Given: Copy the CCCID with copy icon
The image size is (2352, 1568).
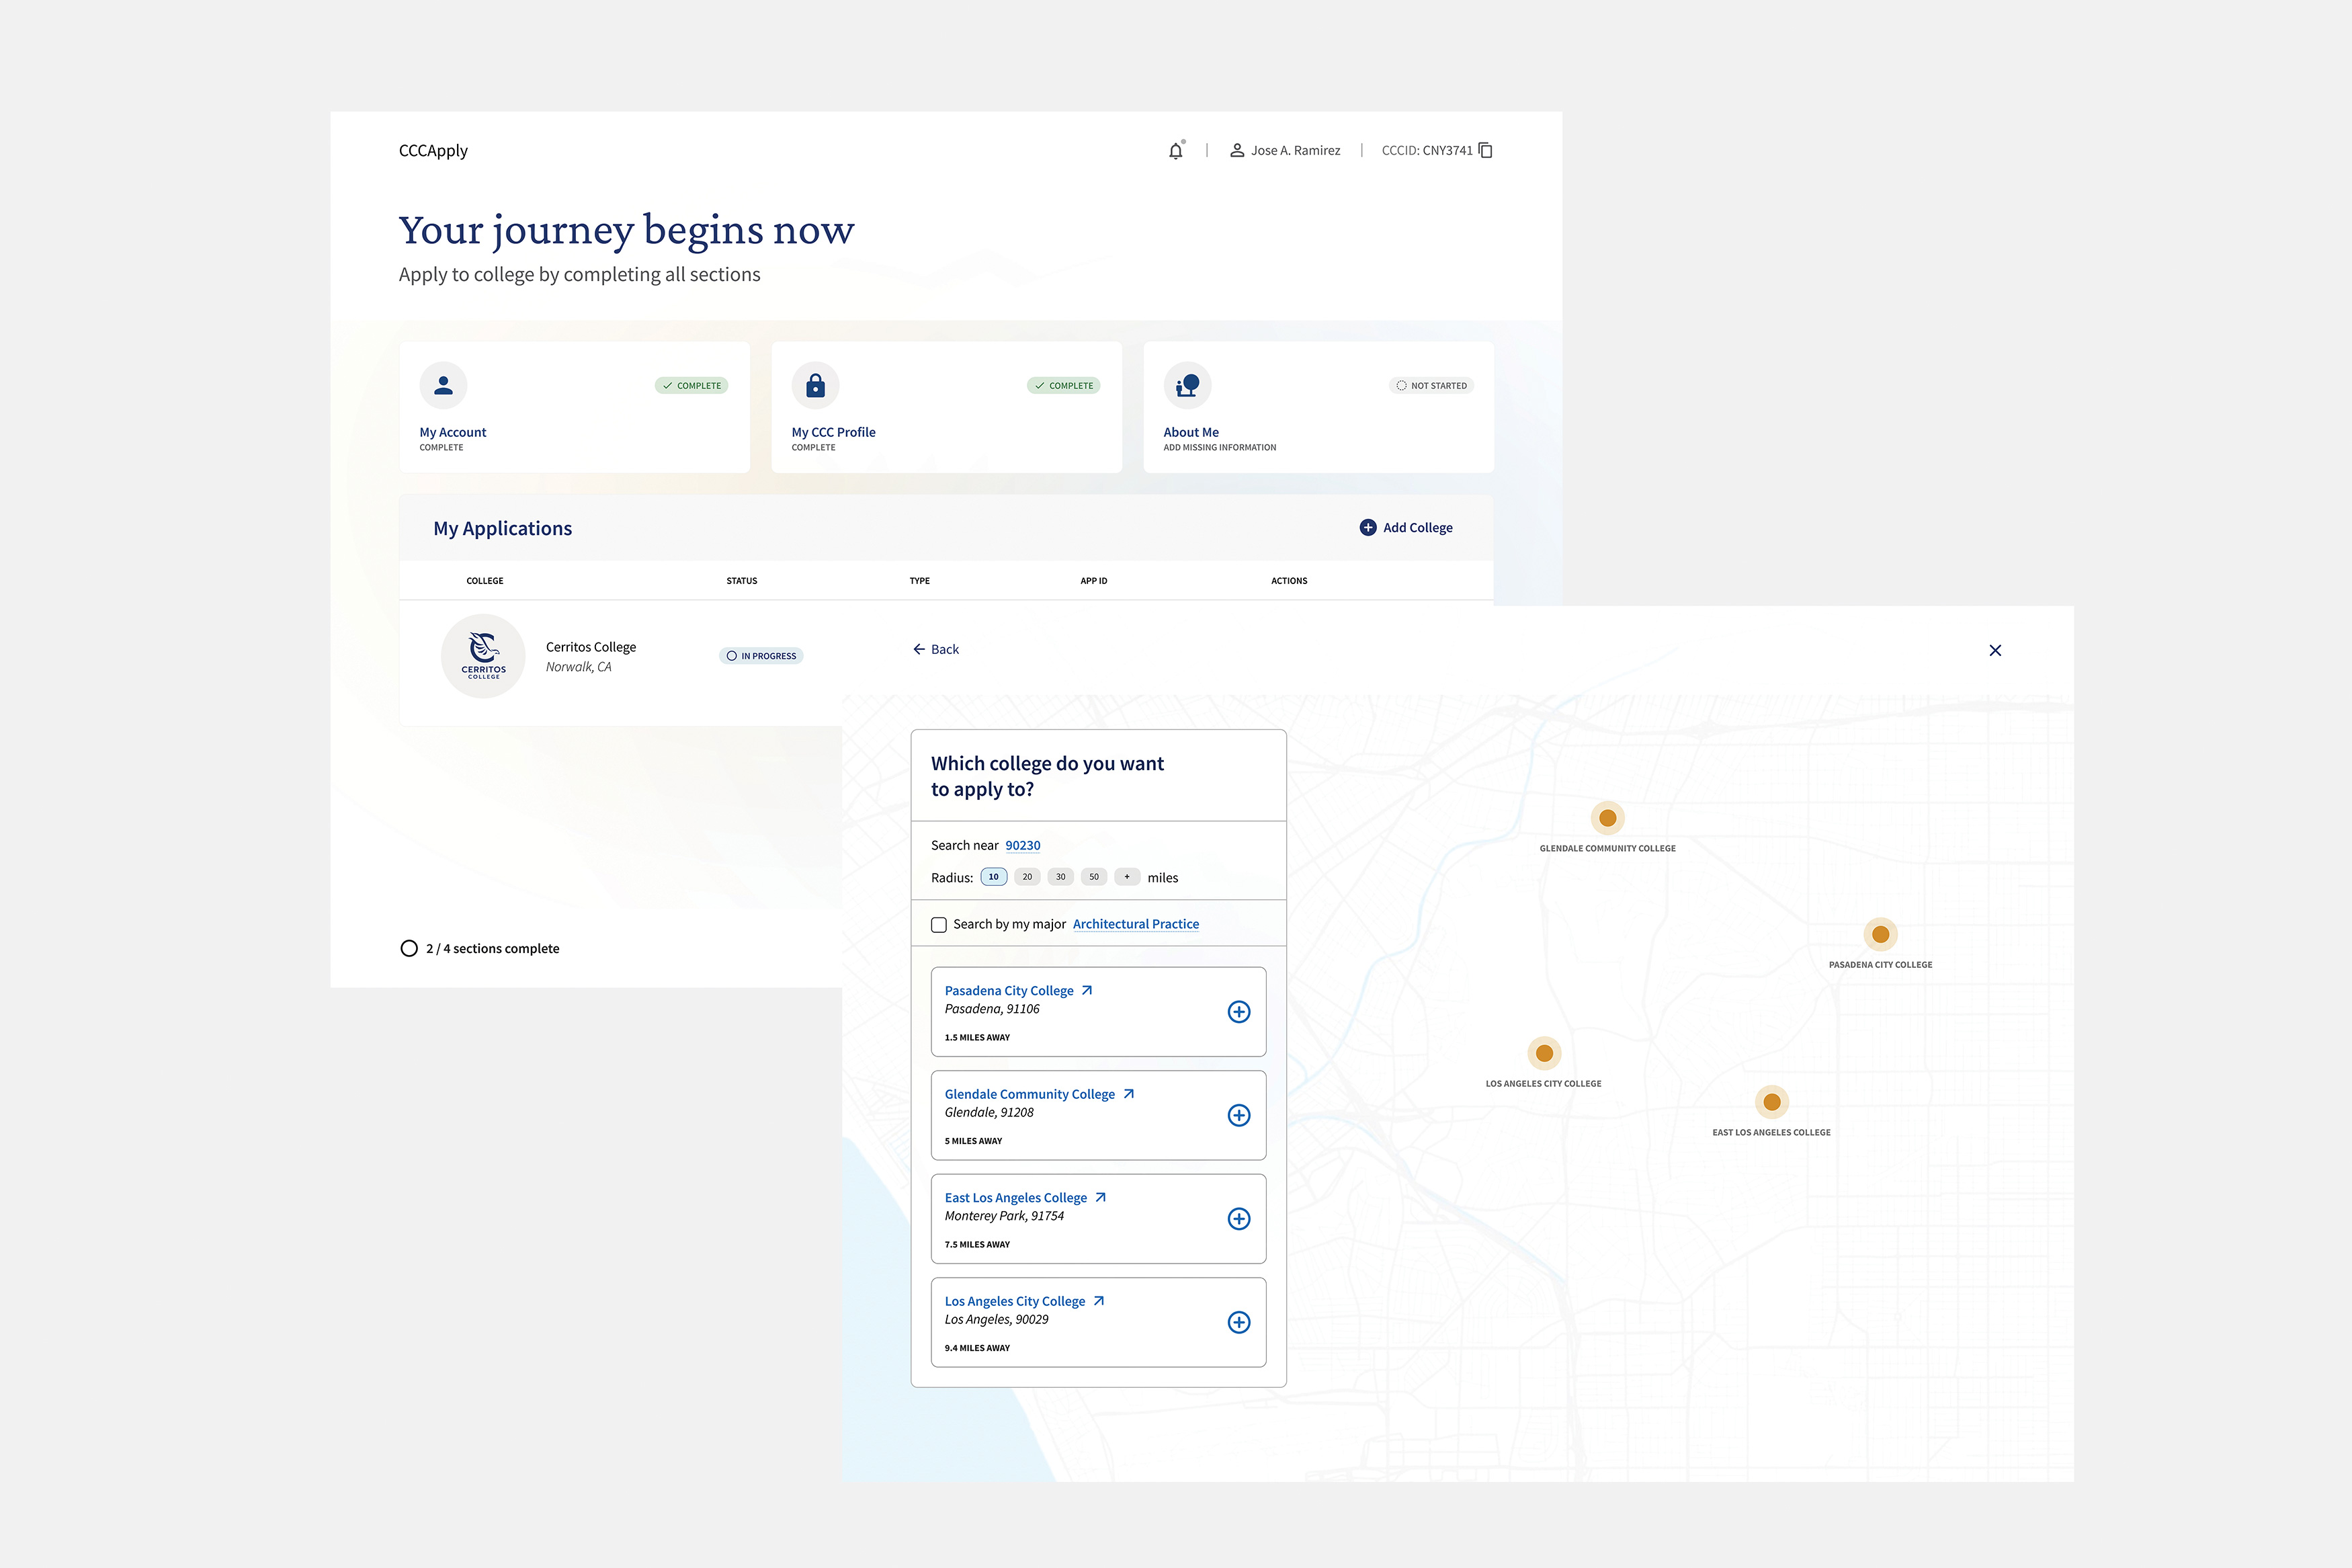Looking at the screenshot, I should click(1485, 150).
